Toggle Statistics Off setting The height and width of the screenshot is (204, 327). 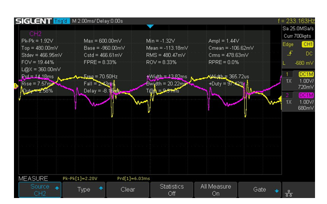click(x=171, y=190)
